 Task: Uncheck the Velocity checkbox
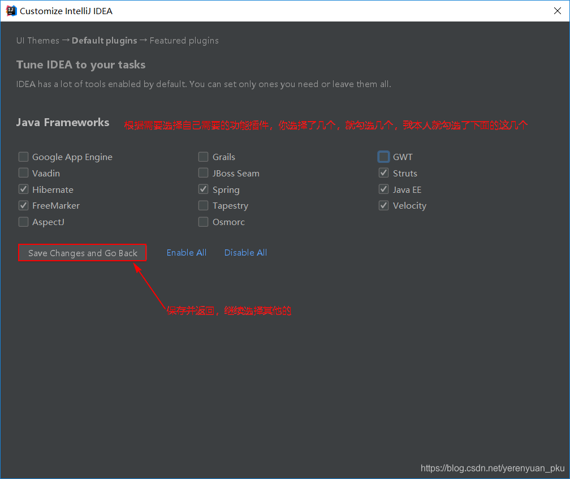tap(383, 206)
